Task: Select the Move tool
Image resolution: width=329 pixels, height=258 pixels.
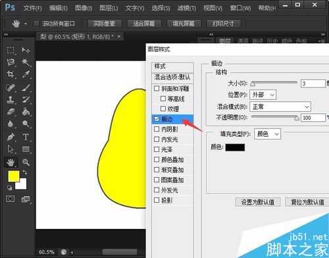Action: coord(26,50)
